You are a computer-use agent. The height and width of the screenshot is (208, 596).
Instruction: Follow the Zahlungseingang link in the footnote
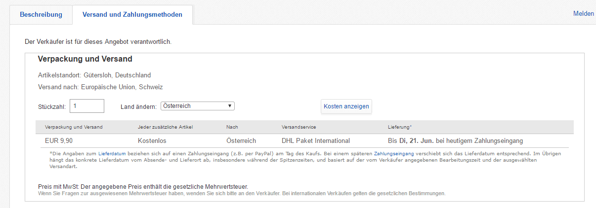tap(394, 154)
